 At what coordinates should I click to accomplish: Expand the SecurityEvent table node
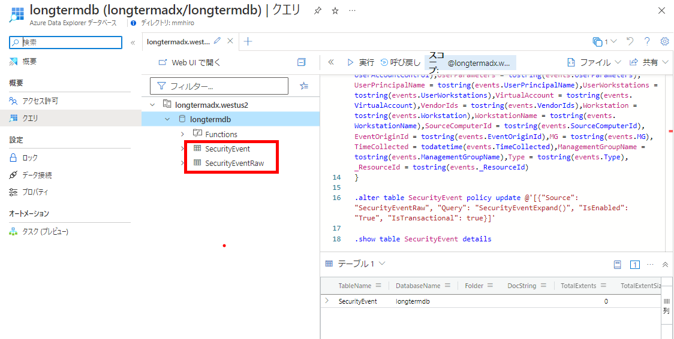tap(182, 149)
